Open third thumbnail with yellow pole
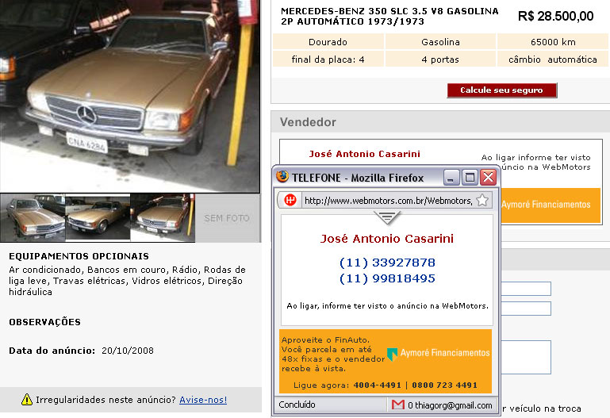This screenshot has width=610, height=418. (163, 218)
